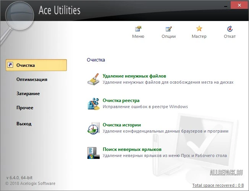The width and height of the screenshot is (249, 191).
Task: Click the Опции text label
Action: (168, 36)
